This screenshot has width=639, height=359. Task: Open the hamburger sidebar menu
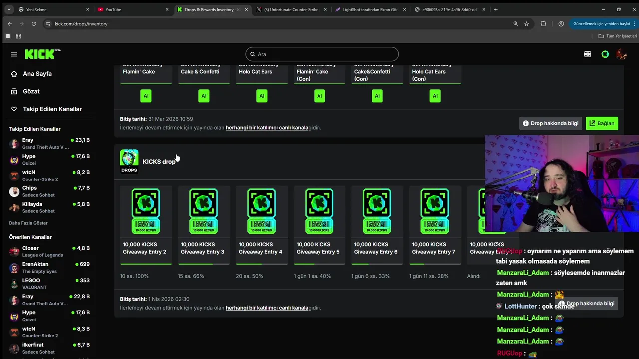pos(14,54)
